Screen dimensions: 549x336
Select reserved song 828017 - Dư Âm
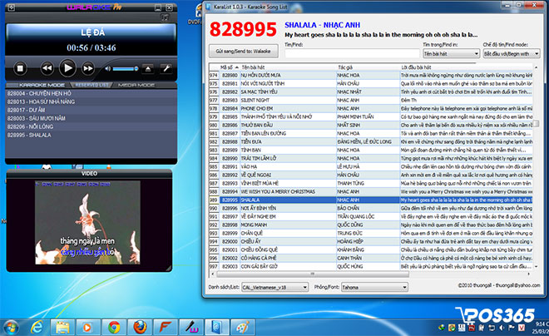pos(91,110)
